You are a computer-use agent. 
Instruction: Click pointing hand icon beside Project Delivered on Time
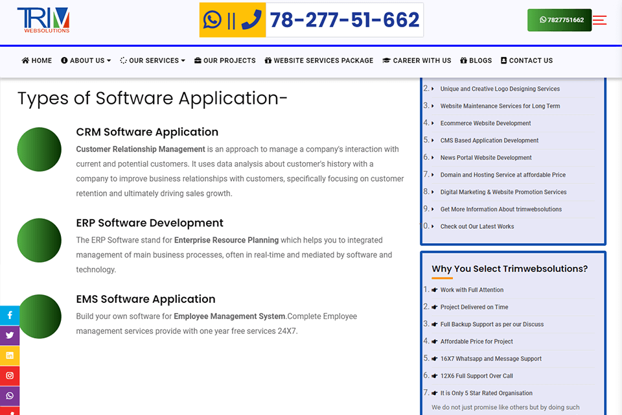(x=434, y=307)
